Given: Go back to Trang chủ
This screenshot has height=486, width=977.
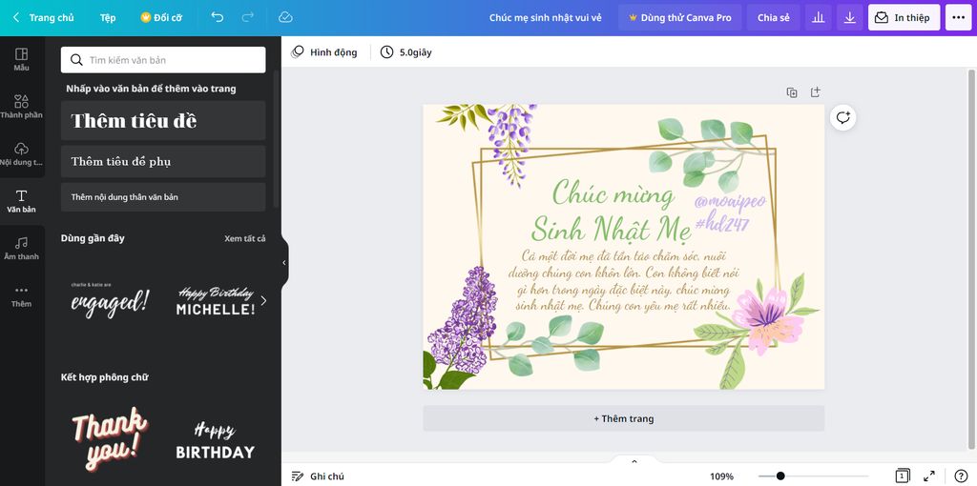Looking at the screenshot, I should [x=44, y=17].
